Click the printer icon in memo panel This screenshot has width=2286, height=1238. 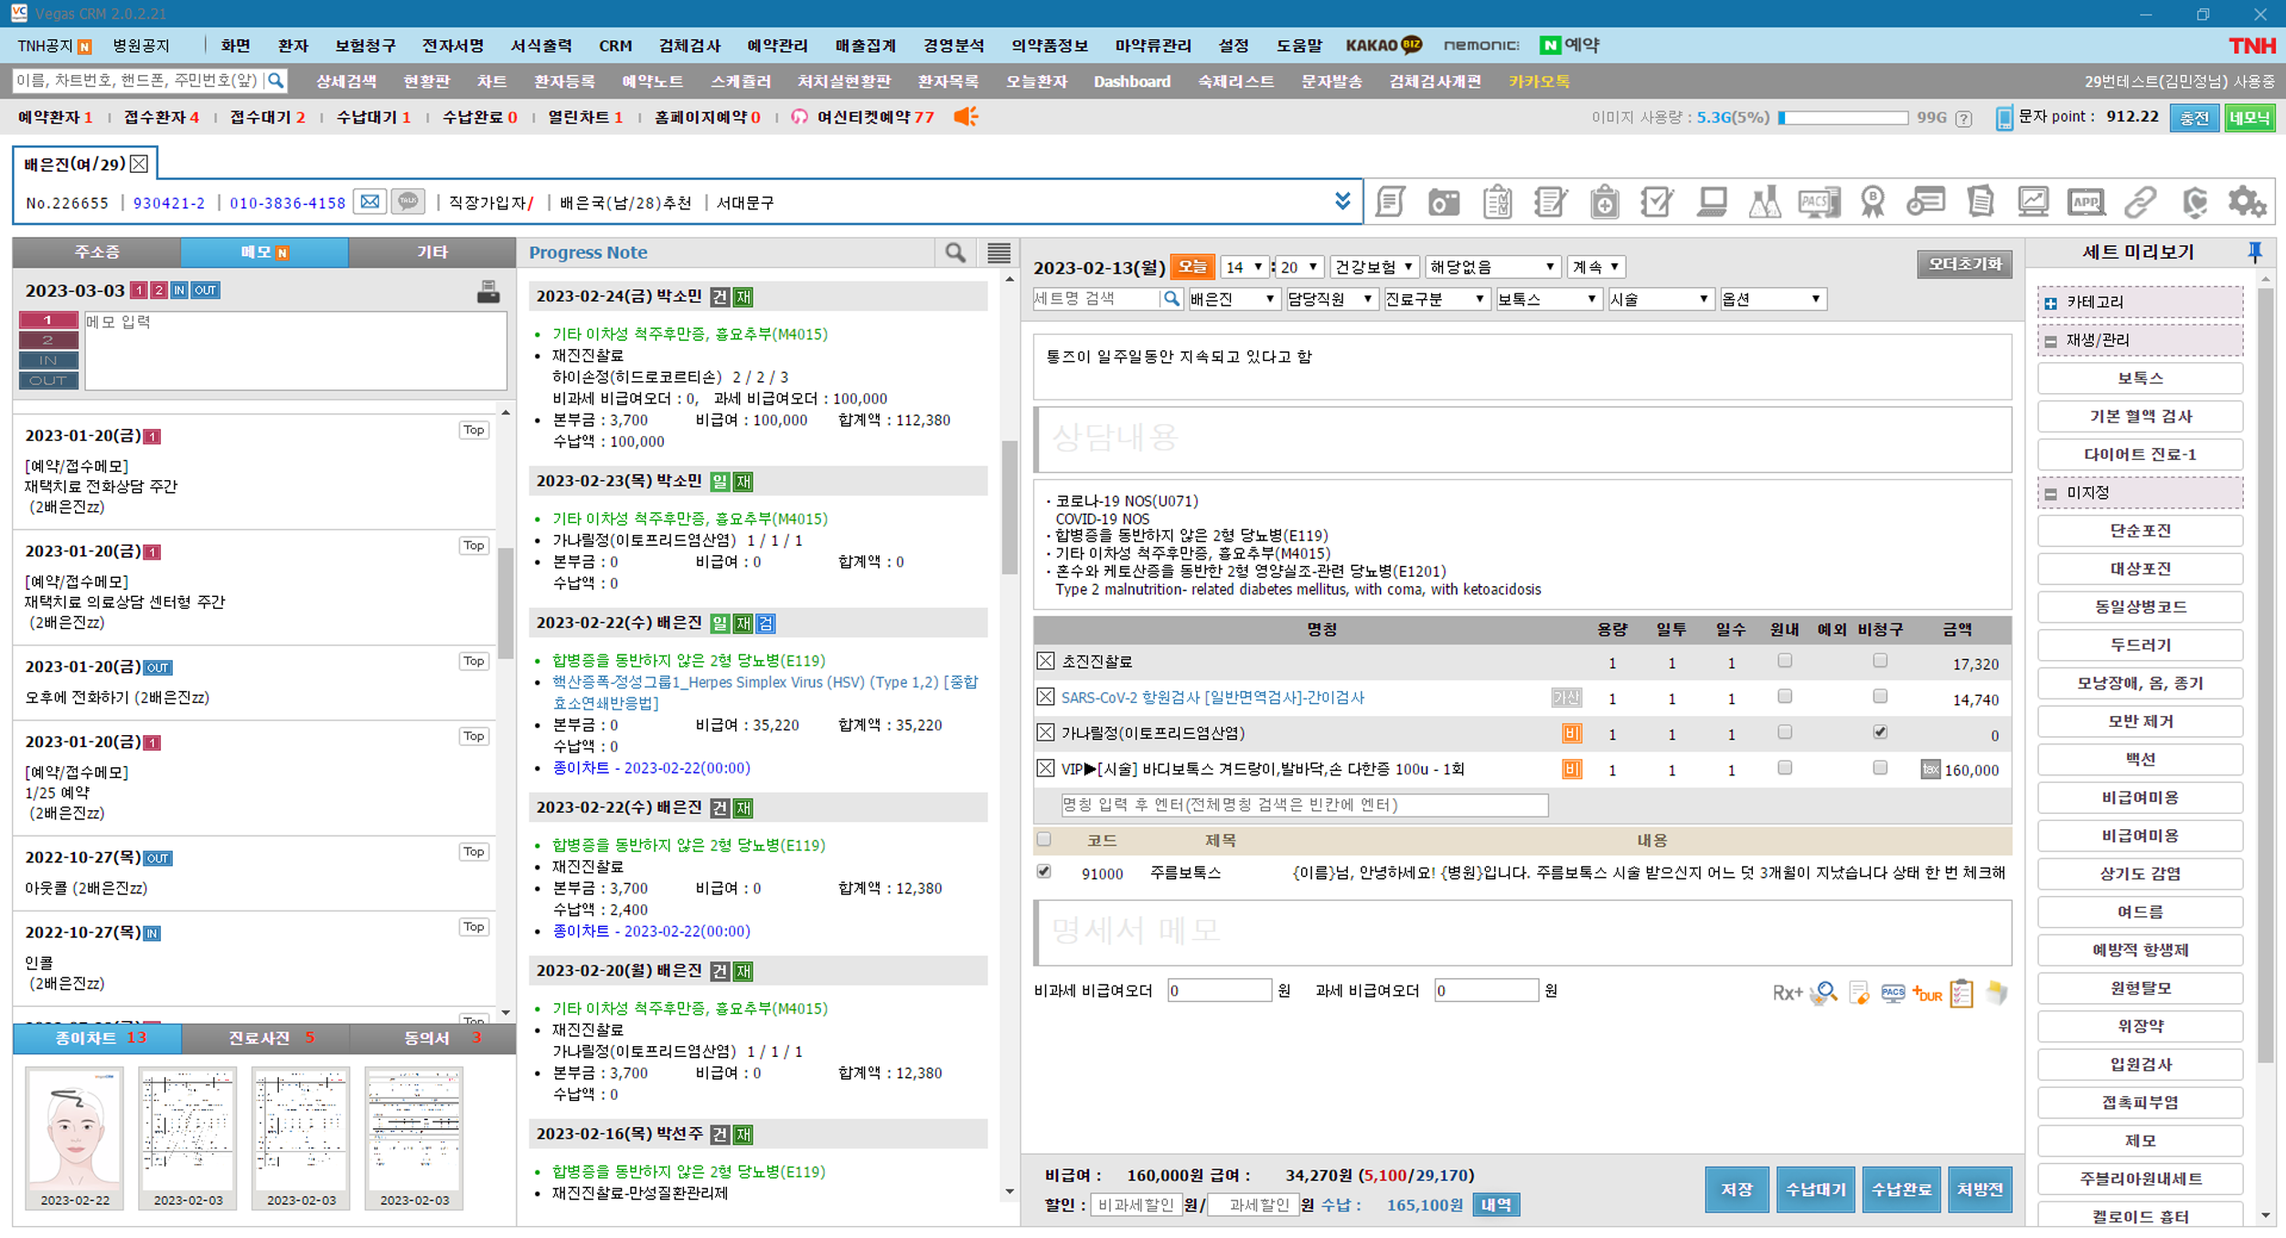(x=488, y=292)
